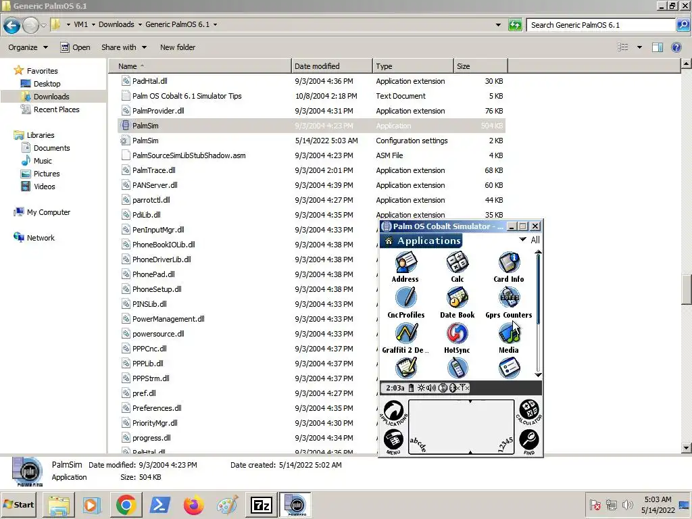The height and width of the screenshot is (519, 692).
Task: Open the Media app
Action: click(x=509, y=339)
